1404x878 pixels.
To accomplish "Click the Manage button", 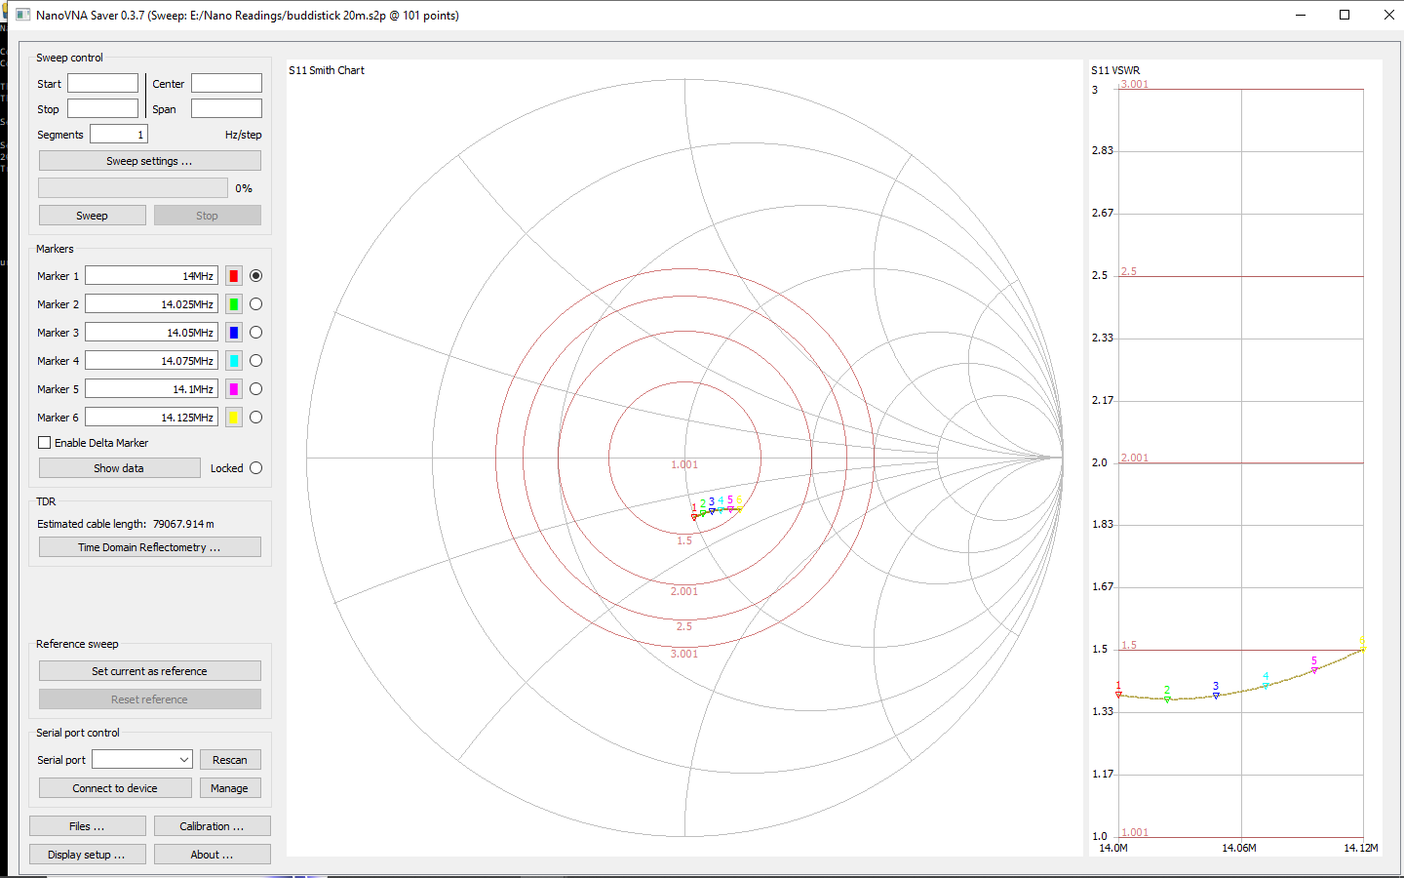I will tap(230, 788).
